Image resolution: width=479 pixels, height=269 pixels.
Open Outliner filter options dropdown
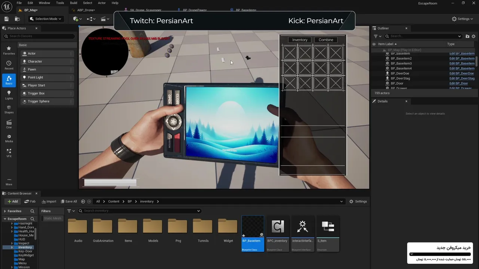[x=377, y=36]
